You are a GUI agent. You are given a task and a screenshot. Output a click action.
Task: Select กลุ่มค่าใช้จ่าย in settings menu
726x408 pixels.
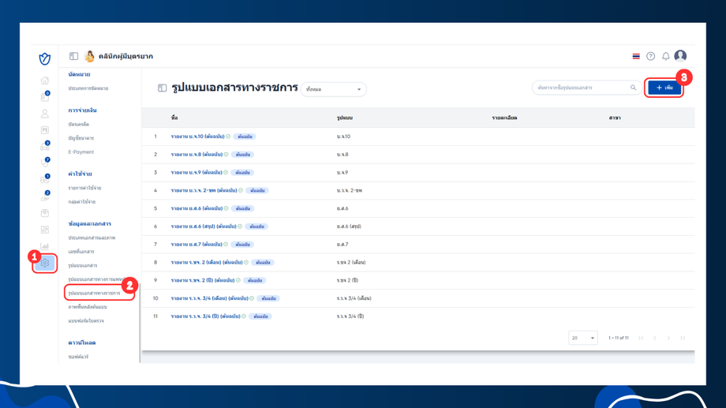coord(82,202)
